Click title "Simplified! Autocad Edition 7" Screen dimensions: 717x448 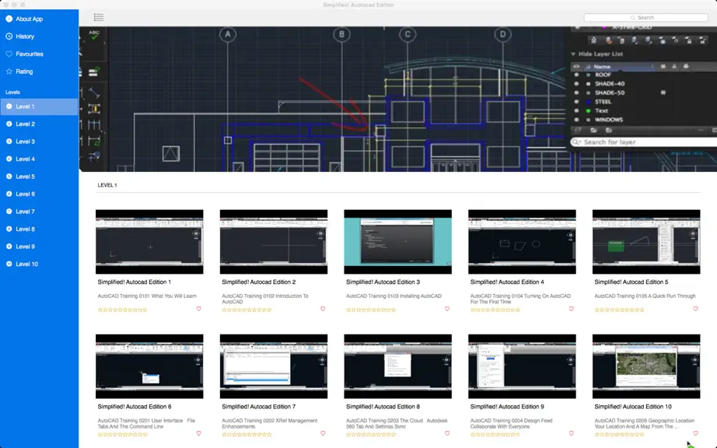click(259, 407)
